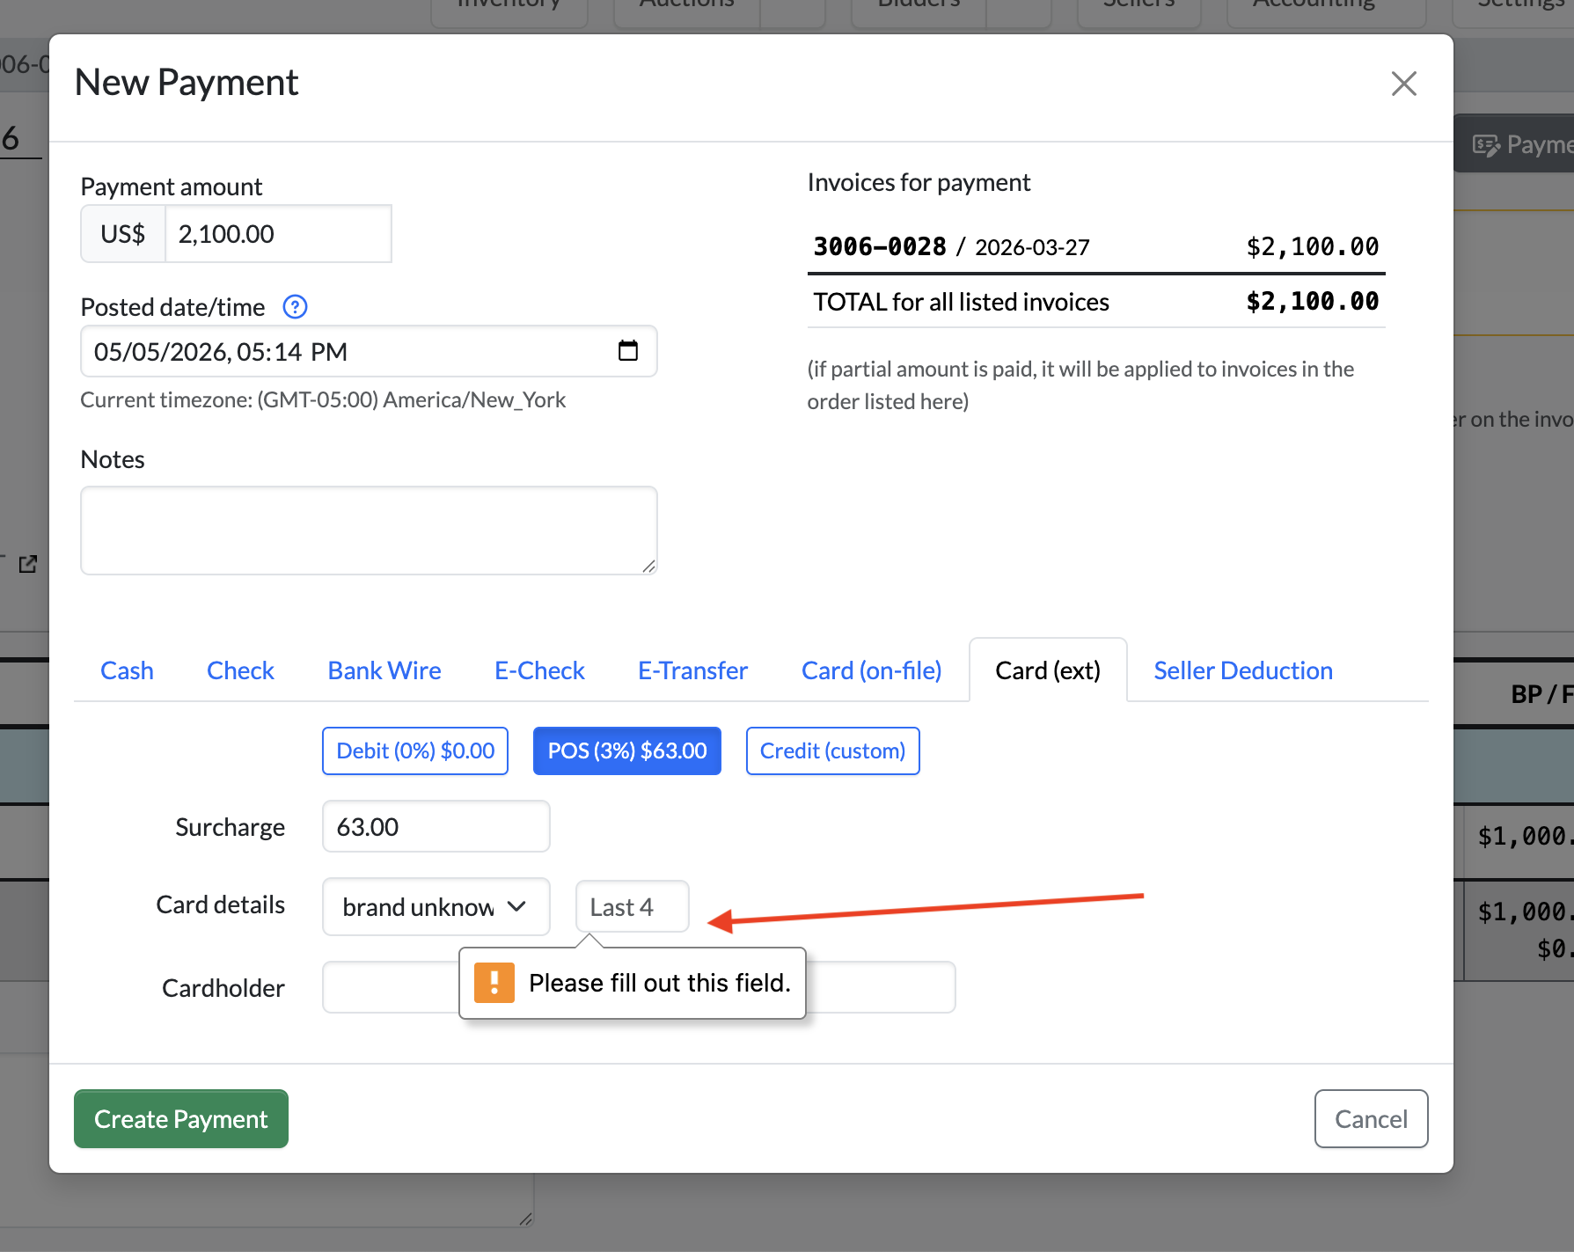Screen dimensions: 1574x1252
Task: Open the Seller Deduction tab
Action: (x=1243, y=670)
